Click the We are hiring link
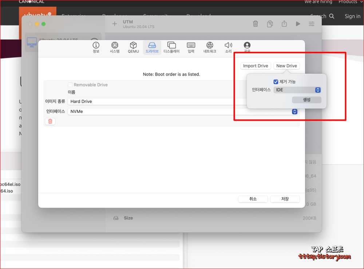Viewport: 364px width, 269px height. coord(318,2)
